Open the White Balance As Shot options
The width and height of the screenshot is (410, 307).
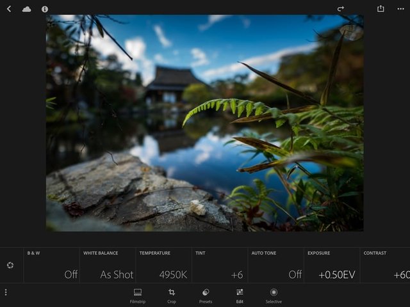tap(108, 265)
